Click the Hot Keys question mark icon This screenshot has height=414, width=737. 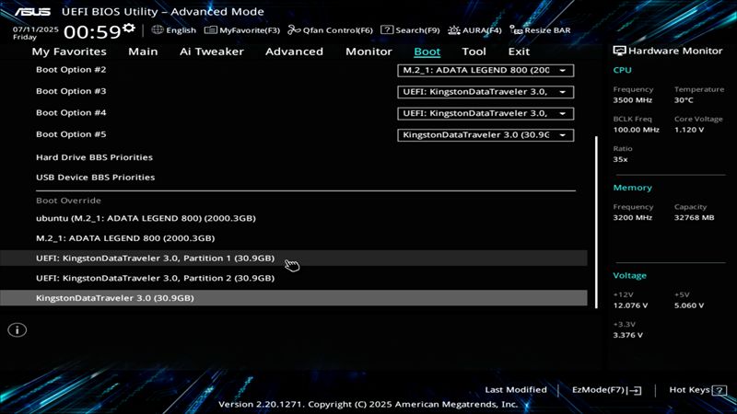tap(718, 390)
